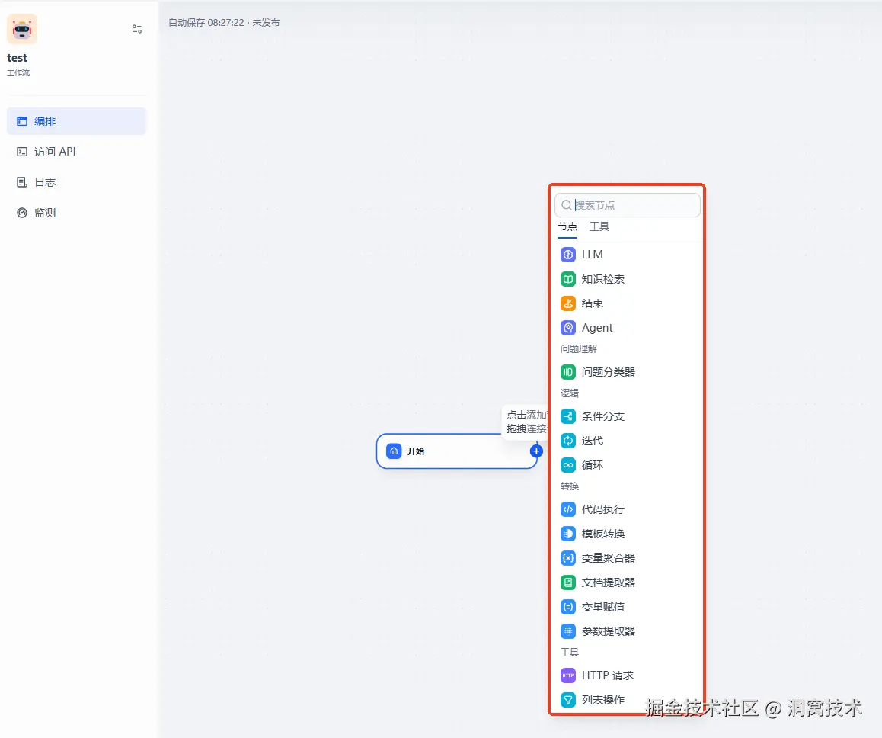
Task: Open 访问 API page
Action: (76, 152)
